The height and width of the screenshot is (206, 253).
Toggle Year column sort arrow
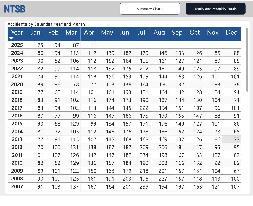(11, 38)
